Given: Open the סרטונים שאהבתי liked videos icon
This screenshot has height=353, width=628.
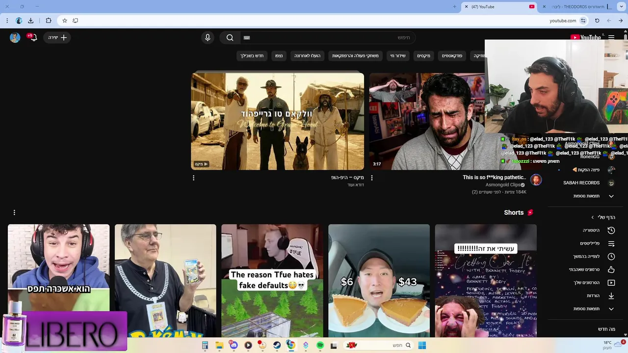Looking at the screenshot, I should (x=611, y=270).
